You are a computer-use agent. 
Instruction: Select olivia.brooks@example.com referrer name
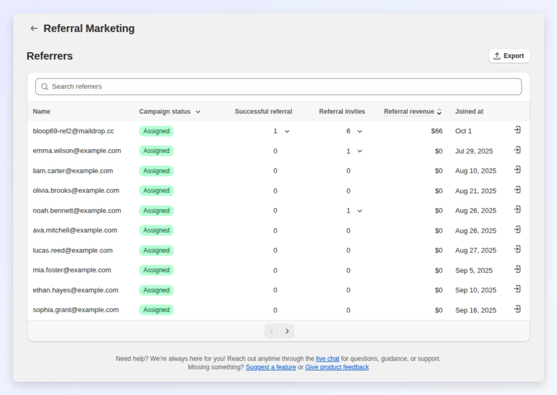tap(76, 191)
